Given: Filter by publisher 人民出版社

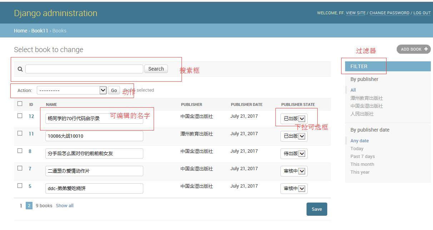Looking at the screenshot, I should (x=362, y=114).
